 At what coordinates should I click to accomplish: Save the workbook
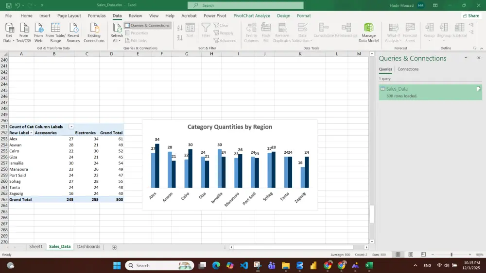tap(9, 5)
